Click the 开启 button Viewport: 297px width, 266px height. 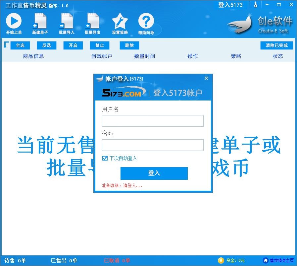tap(73, 45)
